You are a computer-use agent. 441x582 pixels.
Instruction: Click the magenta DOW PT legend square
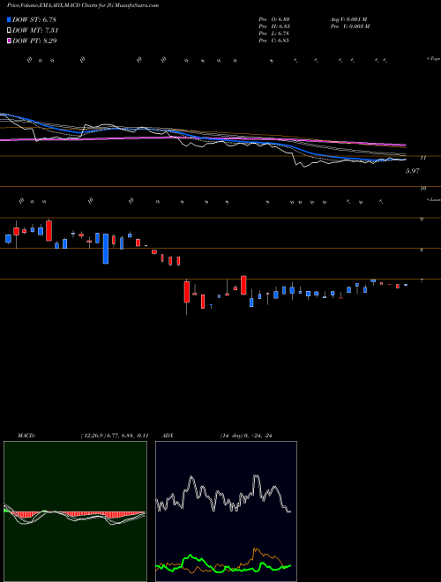point(9,41)
